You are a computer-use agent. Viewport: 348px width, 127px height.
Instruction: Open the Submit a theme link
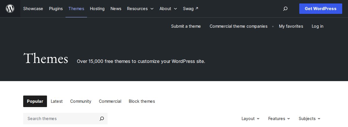186,26
